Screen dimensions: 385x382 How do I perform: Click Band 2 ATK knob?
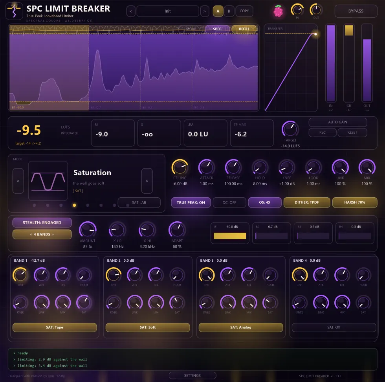tap(134, 275)
